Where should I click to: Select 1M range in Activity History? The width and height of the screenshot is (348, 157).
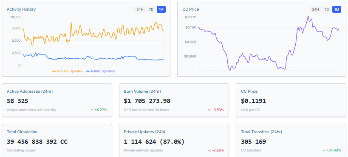[161, 9]
